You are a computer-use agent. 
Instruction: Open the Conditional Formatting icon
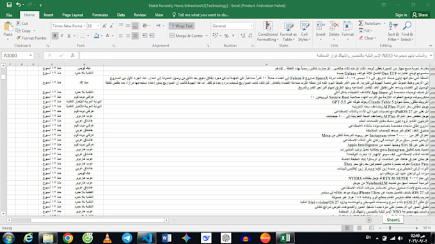(x=267, y=26)
